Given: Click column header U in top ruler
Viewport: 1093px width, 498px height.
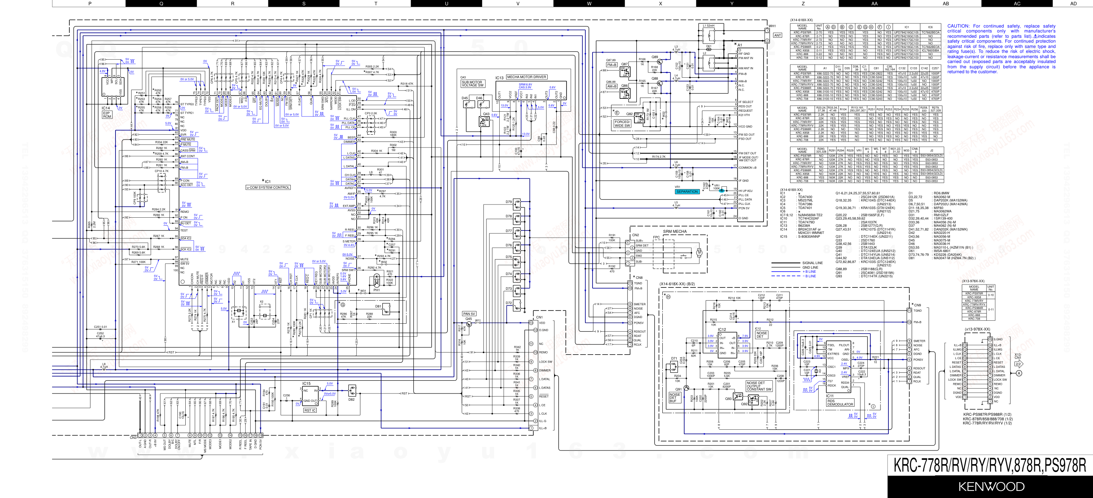Looking at the screenshot, I should click(446, 3).
